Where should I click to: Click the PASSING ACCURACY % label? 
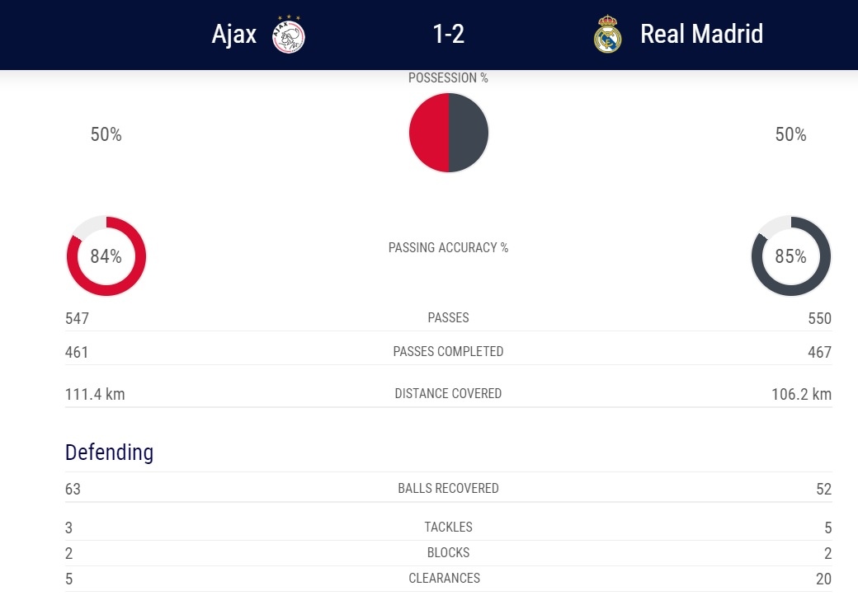pos(448,247)
